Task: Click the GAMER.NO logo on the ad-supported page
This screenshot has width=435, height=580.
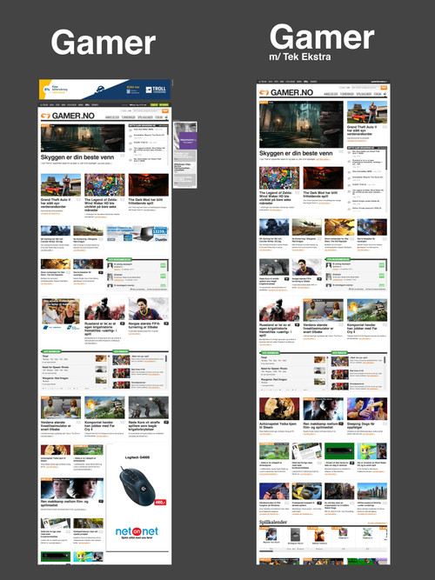Action: [x=68, y=116]
